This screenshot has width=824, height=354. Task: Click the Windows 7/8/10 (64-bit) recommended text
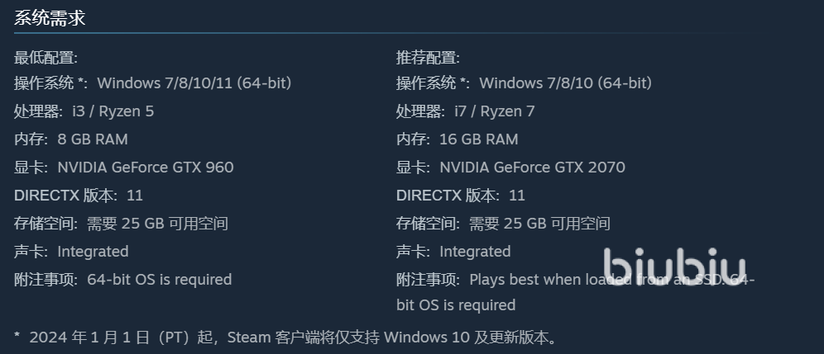(566, 83)
